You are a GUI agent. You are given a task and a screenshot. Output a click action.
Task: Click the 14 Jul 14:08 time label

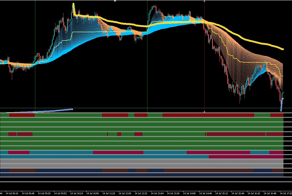[x=189, y=193]
